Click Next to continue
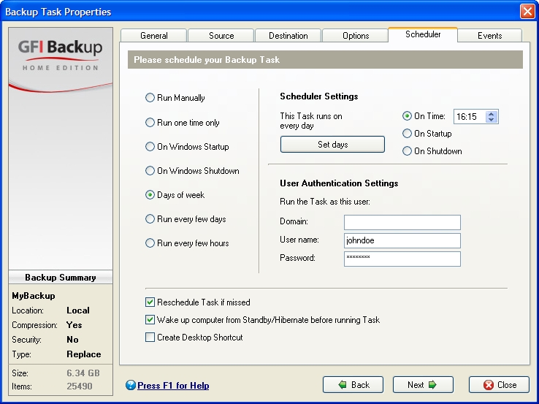539x404 pixels. pyautogui.click(x=423, y=385)
